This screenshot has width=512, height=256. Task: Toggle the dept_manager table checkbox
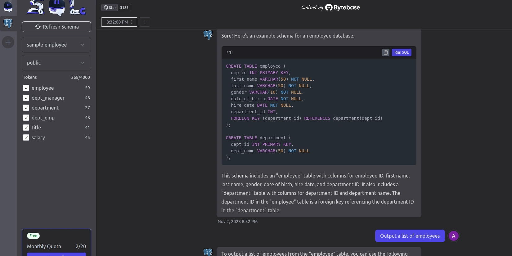tap(26, 98)
